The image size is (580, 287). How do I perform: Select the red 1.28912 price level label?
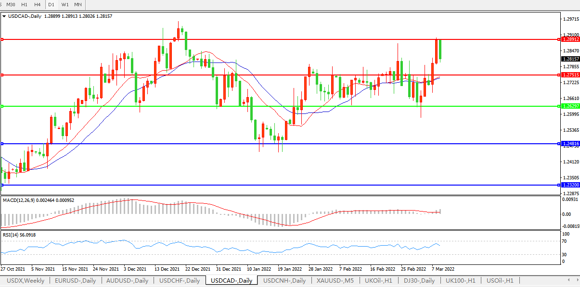coord(570,39)
